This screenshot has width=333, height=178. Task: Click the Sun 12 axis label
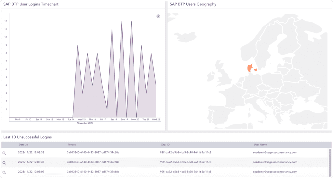[49, 120]
